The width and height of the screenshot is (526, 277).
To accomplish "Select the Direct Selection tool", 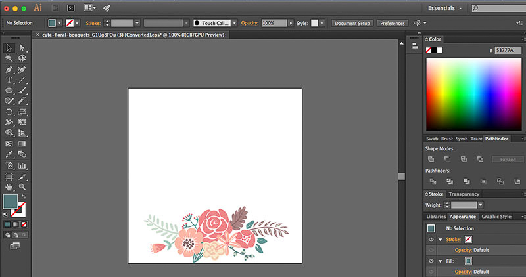I will (22, 48).
